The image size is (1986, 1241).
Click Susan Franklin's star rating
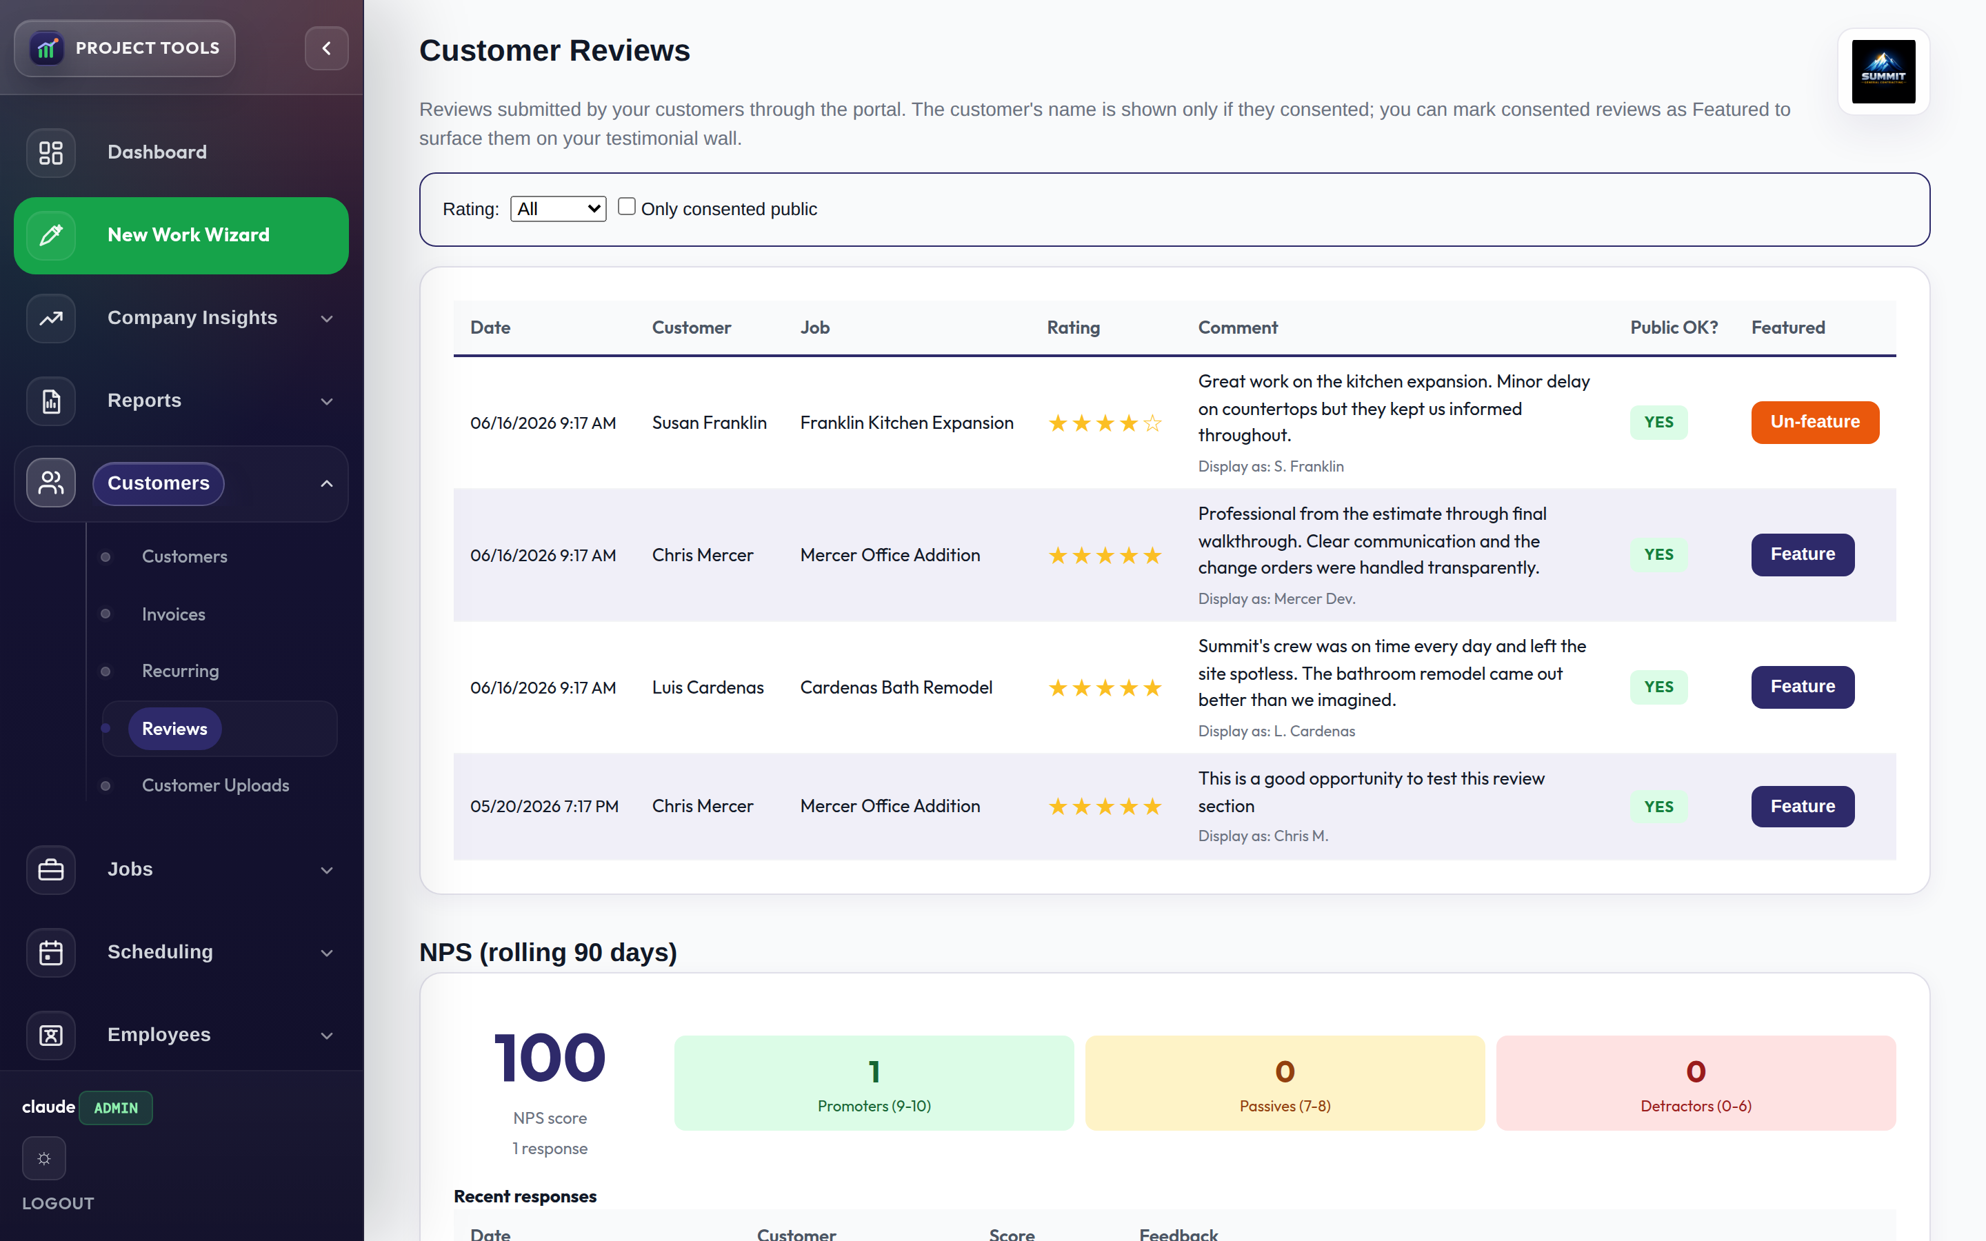click(1105, 423)
